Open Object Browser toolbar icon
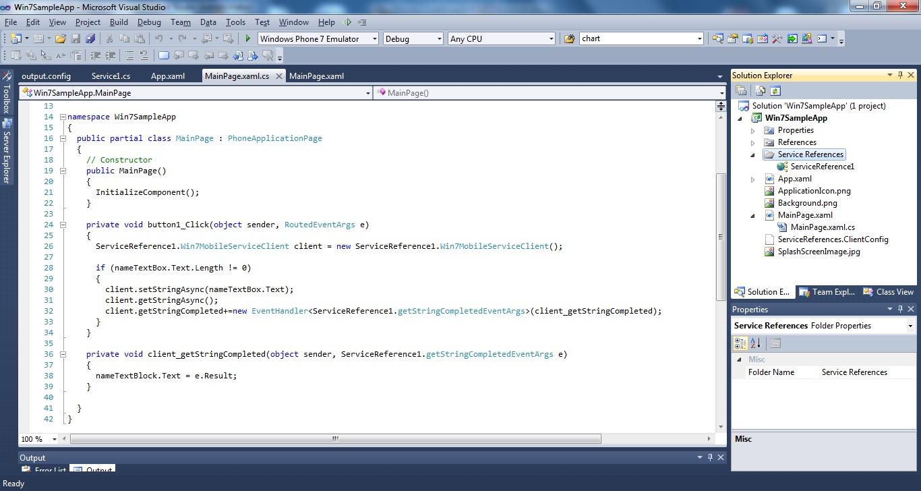This screenshot has width=921, height=491. [x=763, y=38]
